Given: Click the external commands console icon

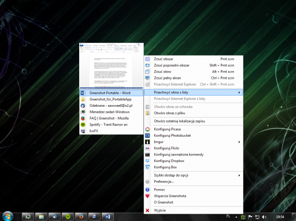Looking at the screenshot, I should coord(148,155).
